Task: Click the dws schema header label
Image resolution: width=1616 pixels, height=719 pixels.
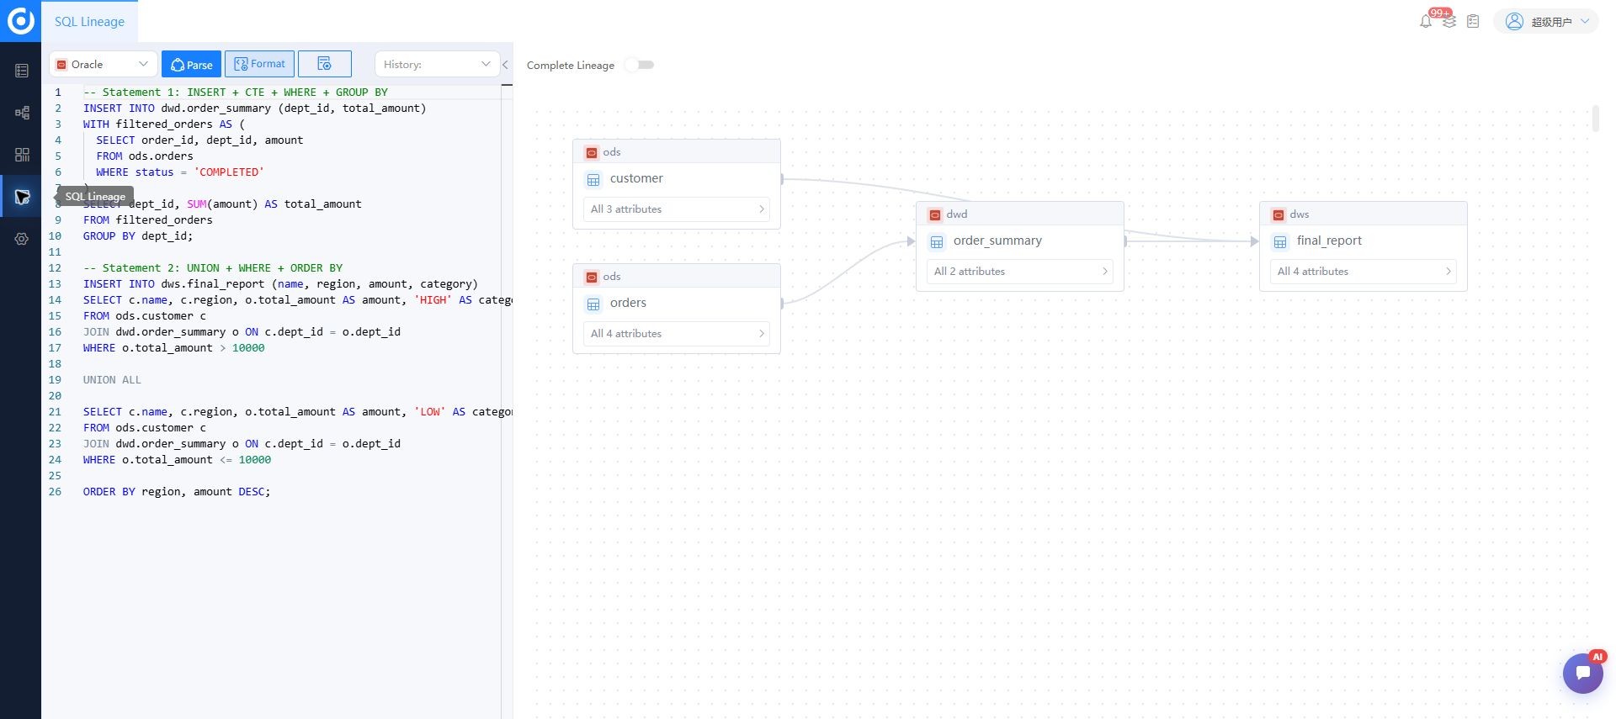Action: point(1300,214)
